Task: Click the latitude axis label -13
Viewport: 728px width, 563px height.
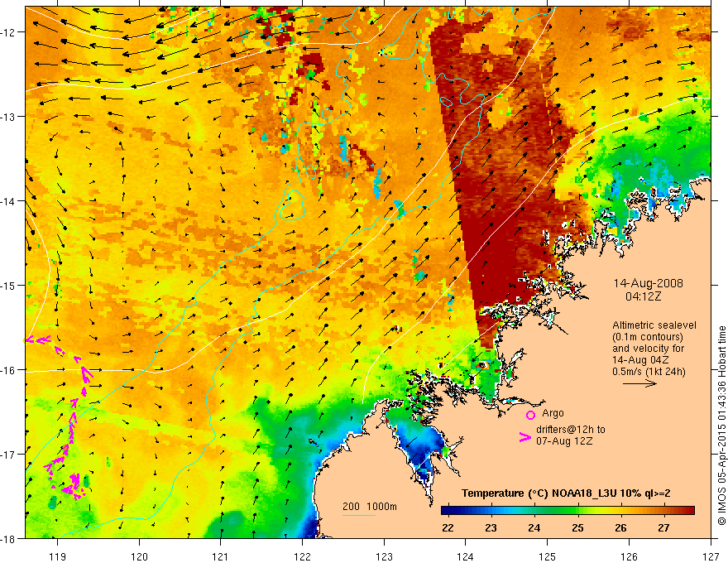Action: click(8, 116)
